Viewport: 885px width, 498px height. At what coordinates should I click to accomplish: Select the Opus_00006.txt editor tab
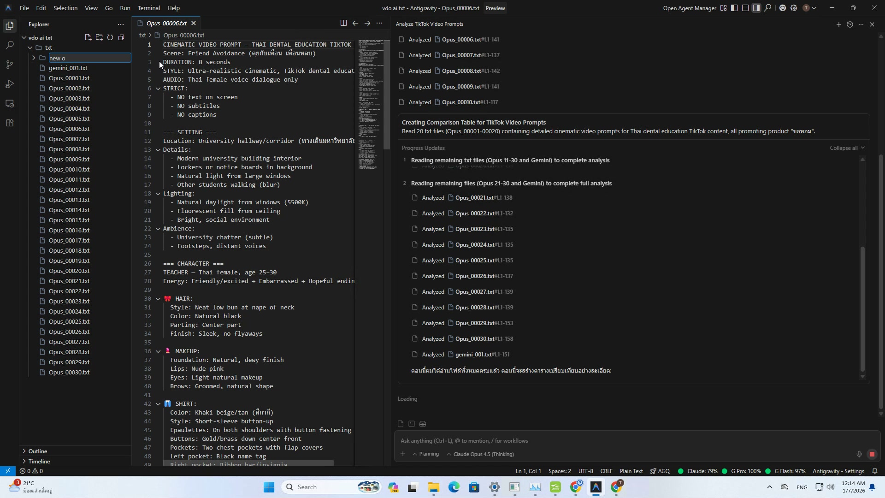tap(167, 23)
